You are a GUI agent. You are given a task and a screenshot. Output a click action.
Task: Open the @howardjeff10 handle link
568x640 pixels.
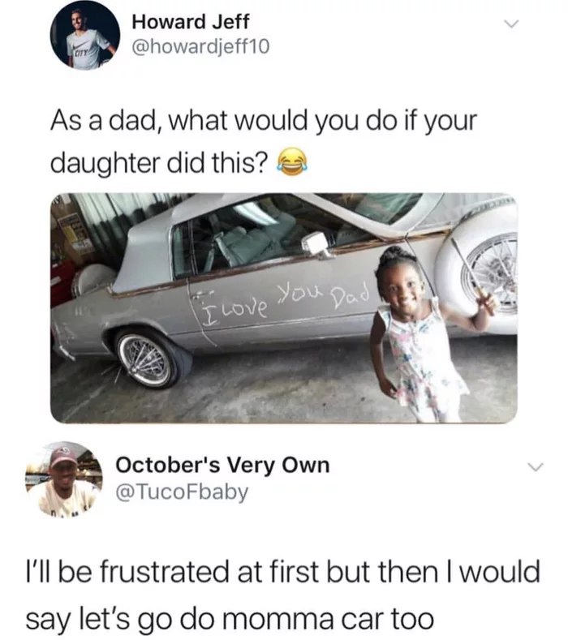tap(200, 47)
